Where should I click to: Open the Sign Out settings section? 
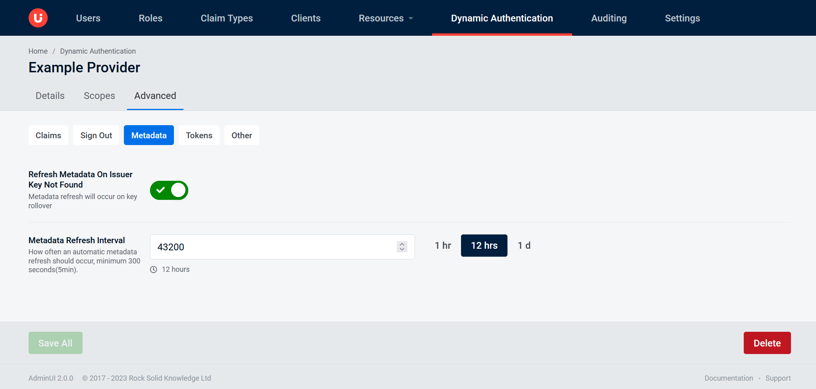96,135
